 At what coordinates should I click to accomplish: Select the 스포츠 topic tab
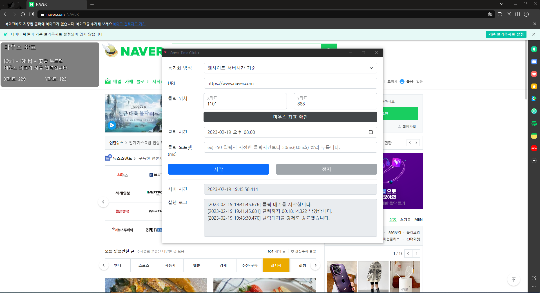coord(144,265)
